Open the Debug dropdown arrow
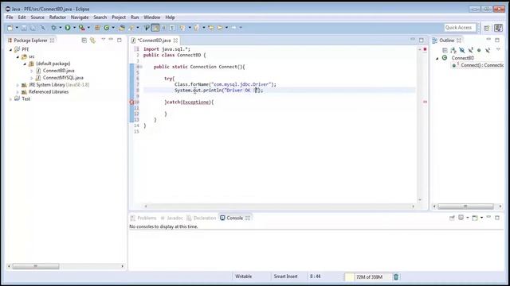510x286 pixels. click(61, 28)
